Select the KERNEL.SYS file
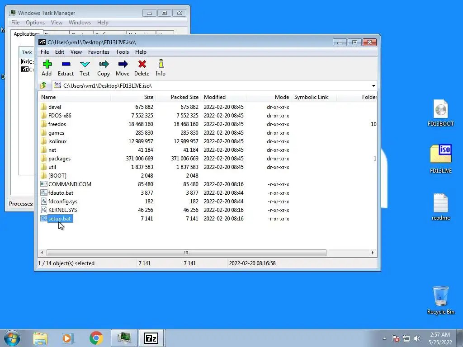This screenshot has height=347, width=463. click(x=62, y=210)
